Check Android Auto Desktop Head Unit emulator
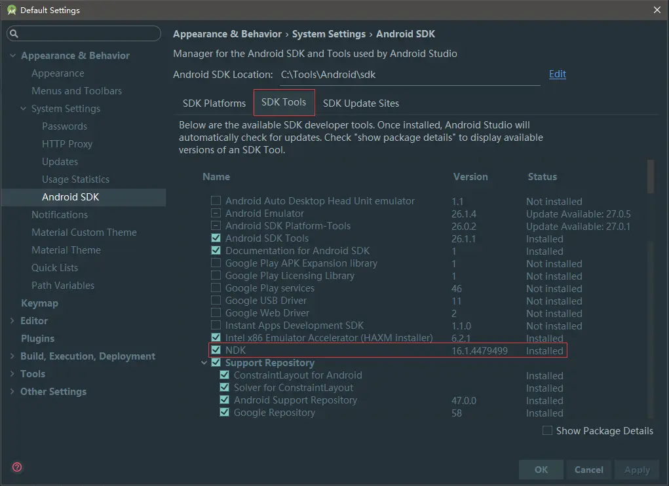The image size is (669, 486). pyautogui.click(x=216, y=200)
